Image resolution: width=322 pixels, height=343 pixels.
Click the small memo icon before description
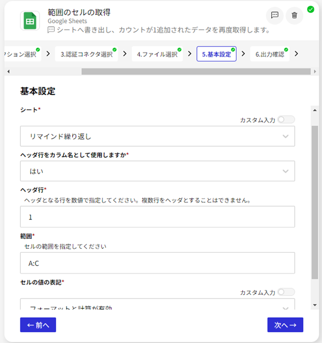tap(51, 30)
